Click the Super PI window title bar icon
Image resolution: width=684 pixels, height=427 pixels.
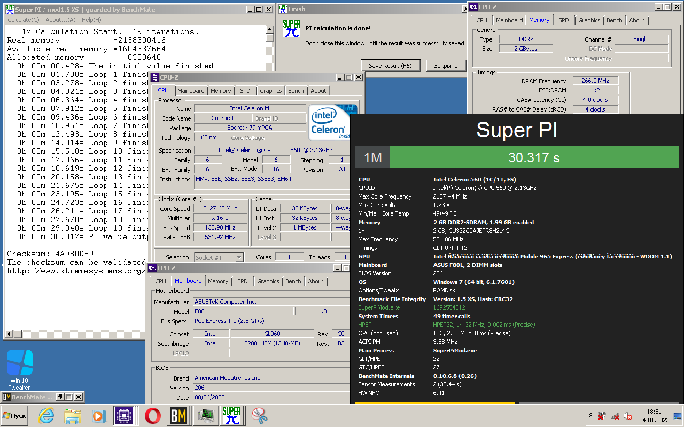pos(10,10)
